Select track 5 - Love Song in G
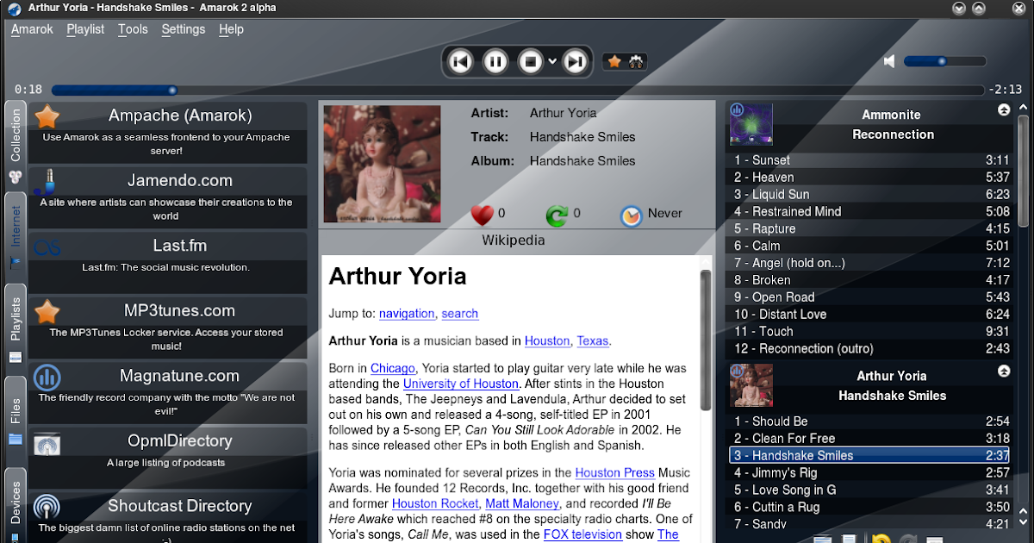The height and width of the screenshot is (543, 1034). pyautogui.click(x=871, y=490)
